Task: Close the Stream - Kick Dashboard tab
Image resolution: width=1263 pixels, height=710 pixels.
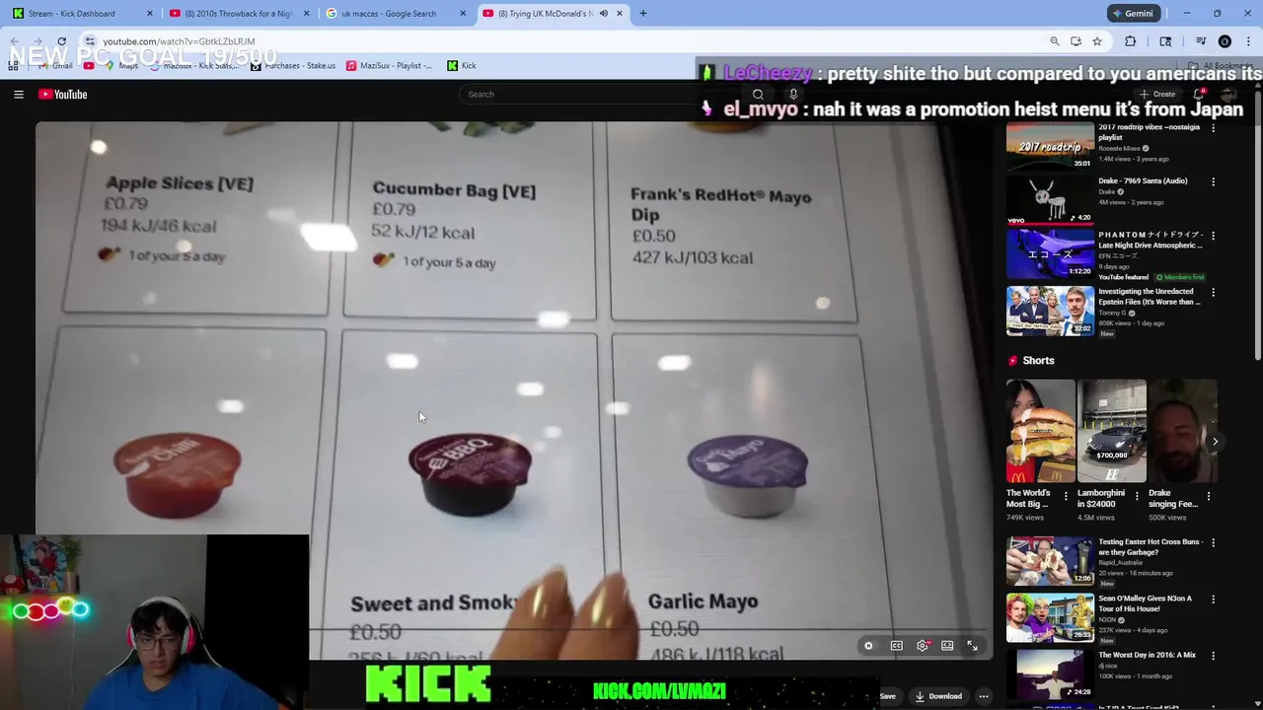Action: click(x=150, y=14)
